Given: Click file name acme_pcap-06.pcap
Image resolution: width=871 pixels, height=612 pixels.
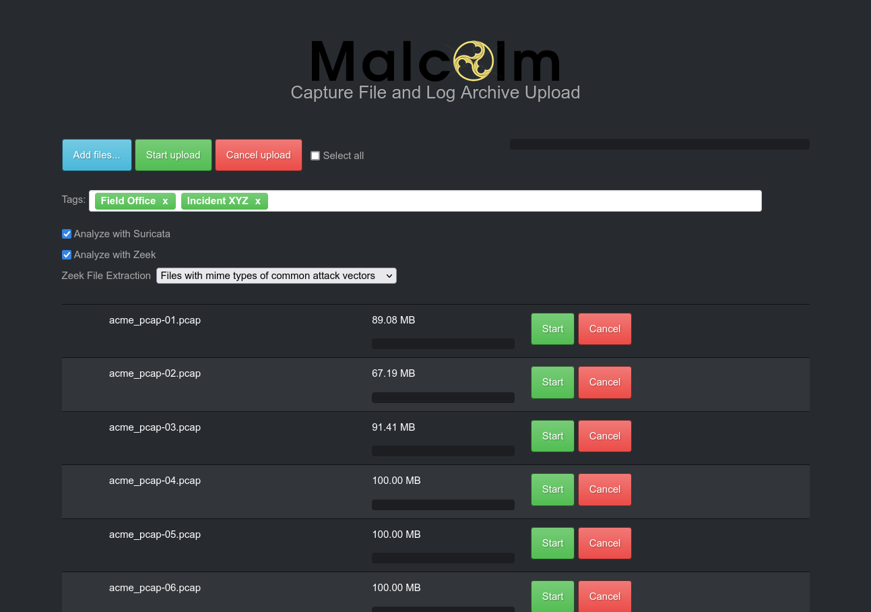Looking at the screenshot, I should (155, 588).
